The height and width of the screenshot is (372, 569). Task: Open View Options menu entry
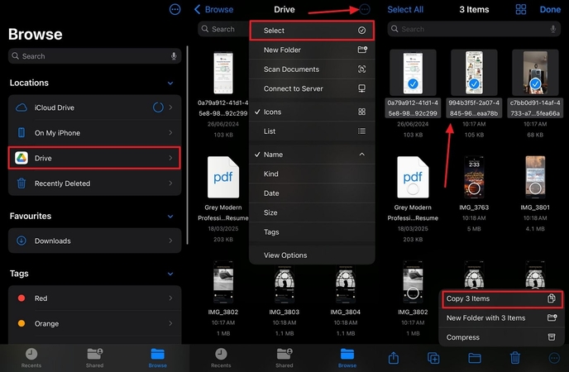pyautogui.click(x=312, y=255)
